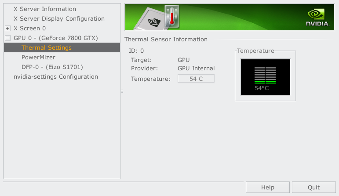Select GPU 0 - (GeForce 7800 GTX) entry
Viewport: 339px width, 196px height.
pyautogui.click(x=56, y=38)
